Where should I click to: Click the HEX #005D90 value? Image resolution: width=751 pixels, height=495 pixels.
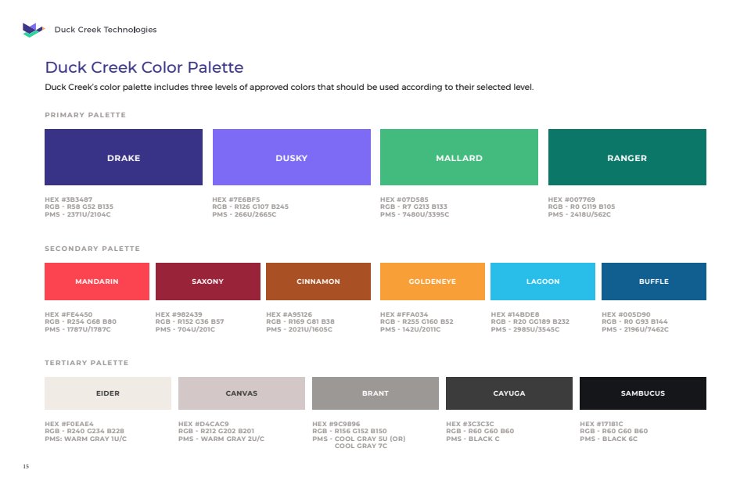tap(626, 314)
